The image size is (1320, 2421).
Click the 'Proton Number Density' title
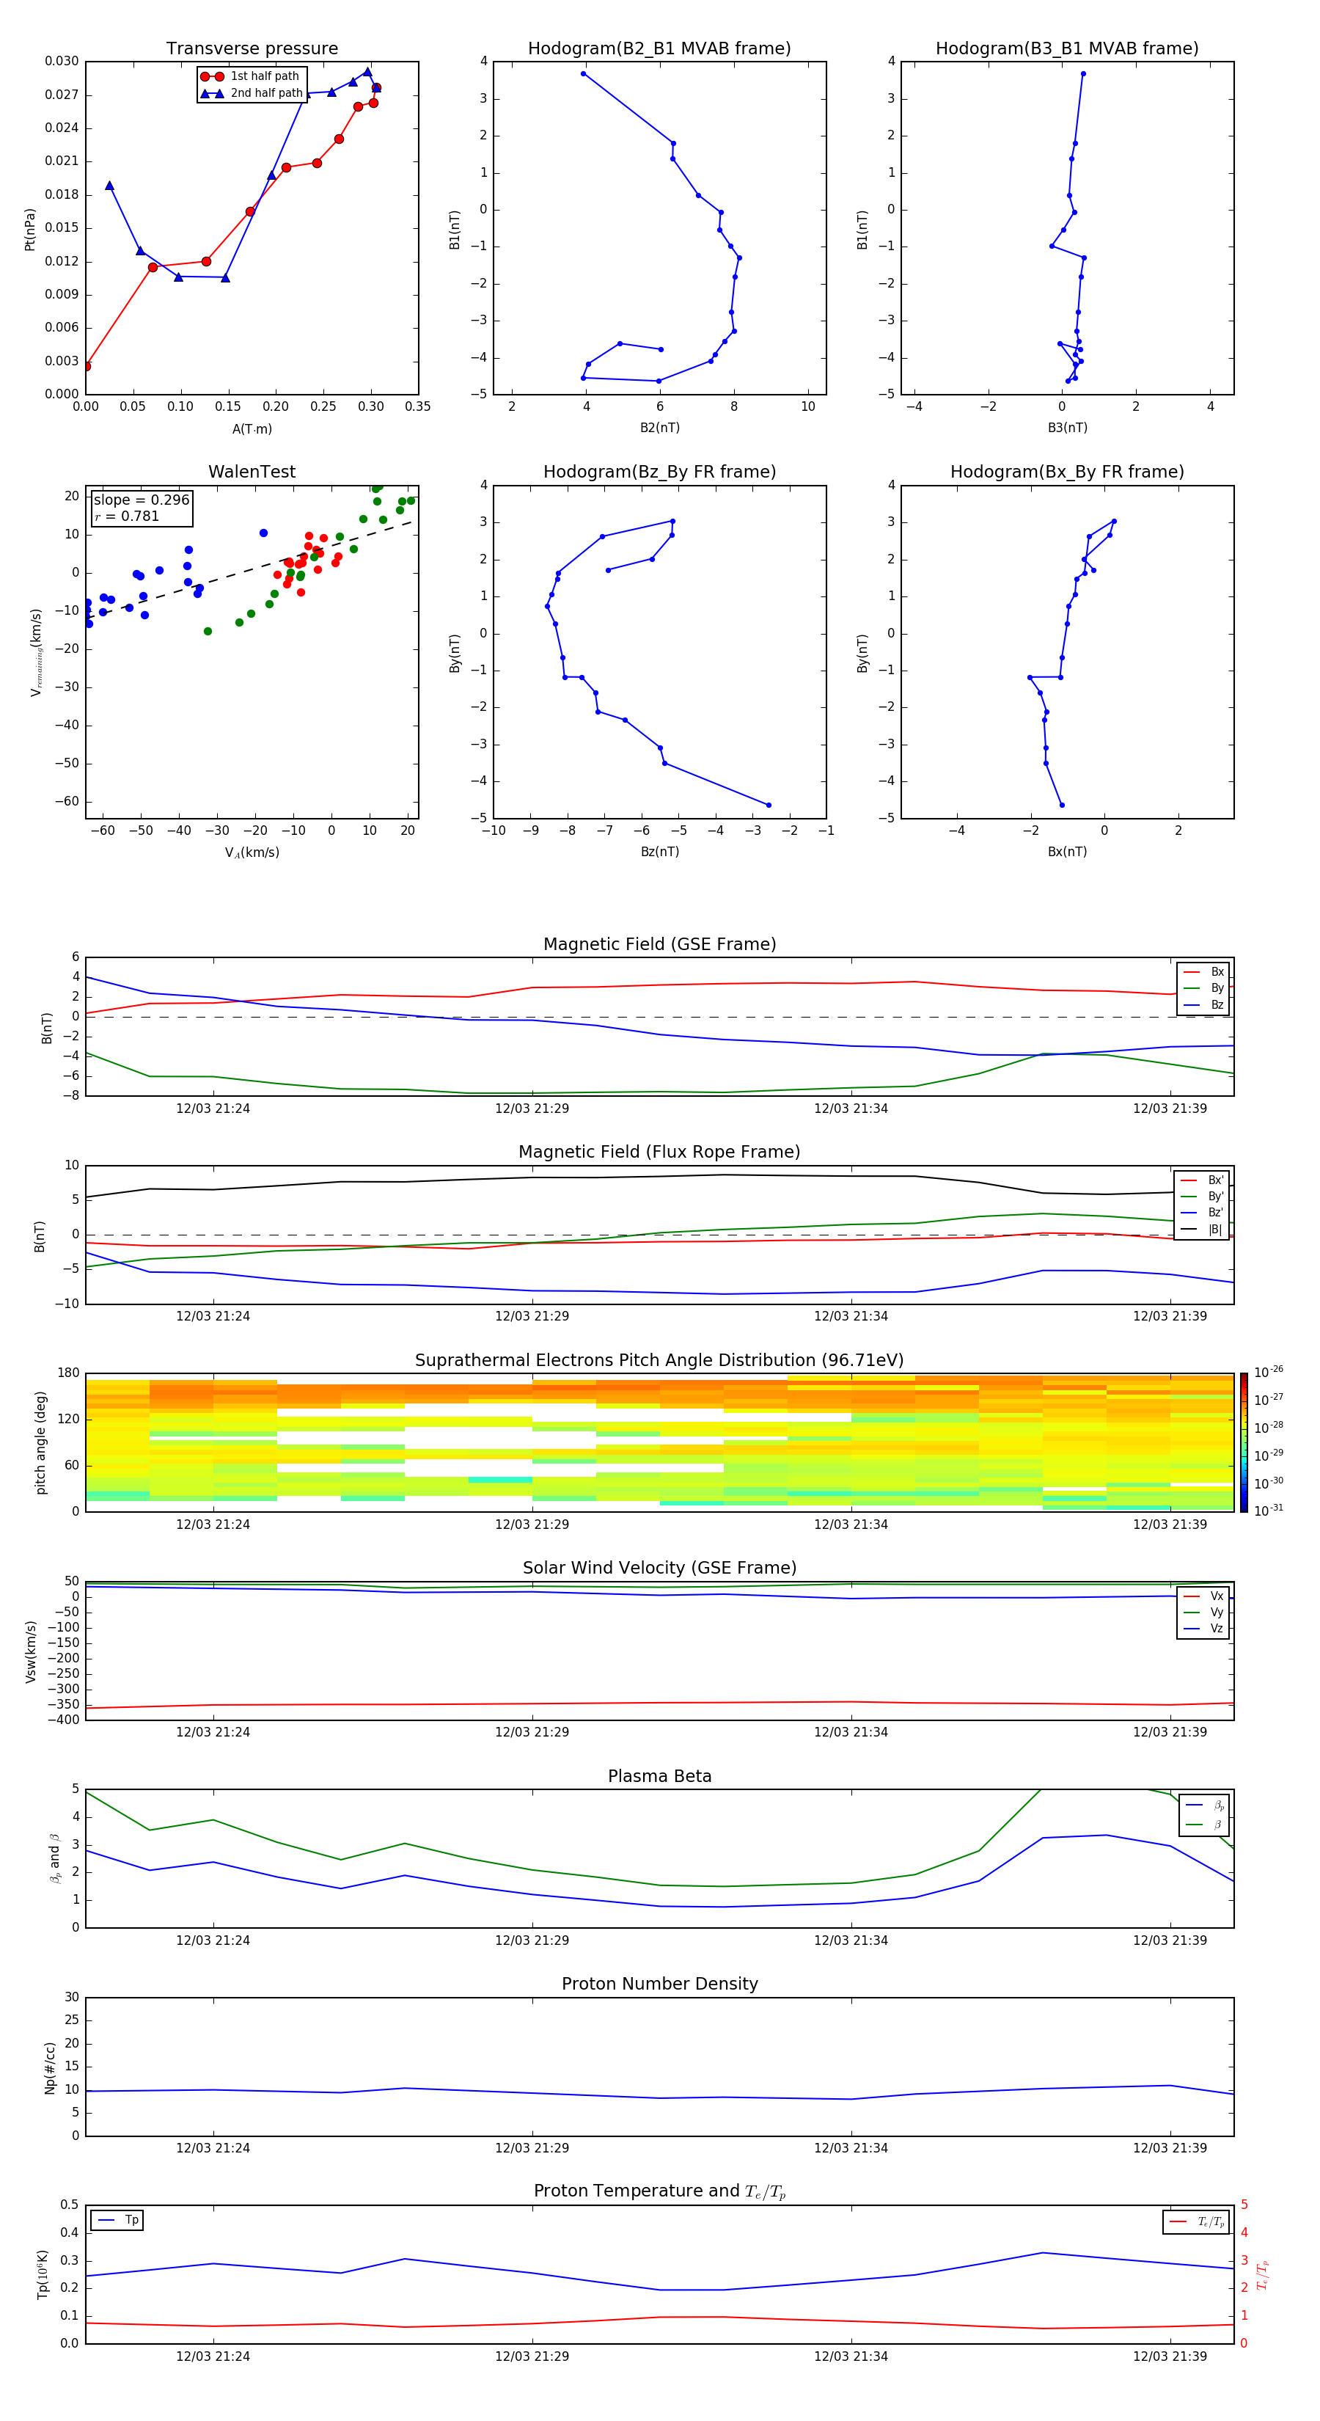point(659,1984)
